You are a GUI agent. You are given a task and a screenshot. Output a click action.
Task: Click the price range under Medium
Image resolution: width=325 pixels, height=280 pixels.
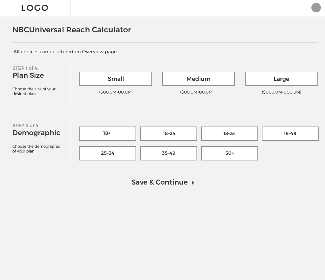197,92
